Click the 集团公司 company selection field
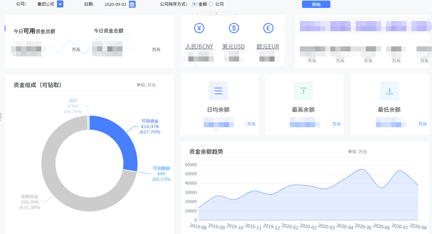 pyautogui.click(x=46, y=4)
